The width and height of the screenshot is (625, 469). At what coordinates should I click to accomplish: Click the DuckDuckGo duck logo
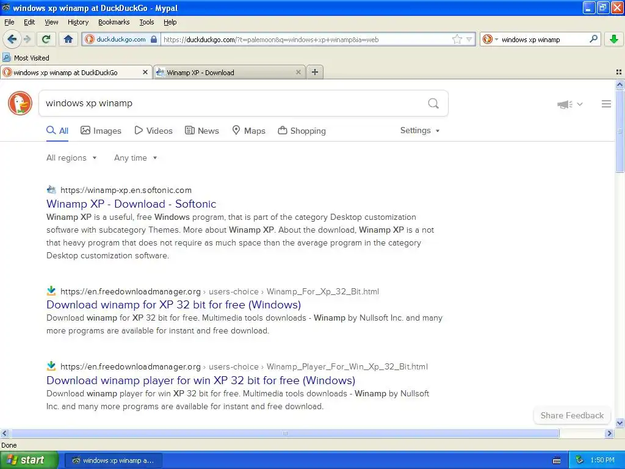(x=20, y=103)
